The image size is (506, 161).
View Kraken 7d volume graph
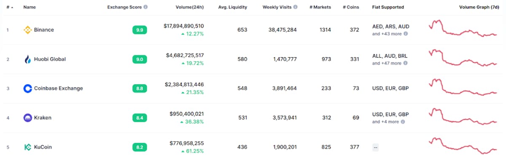point(463,116)
